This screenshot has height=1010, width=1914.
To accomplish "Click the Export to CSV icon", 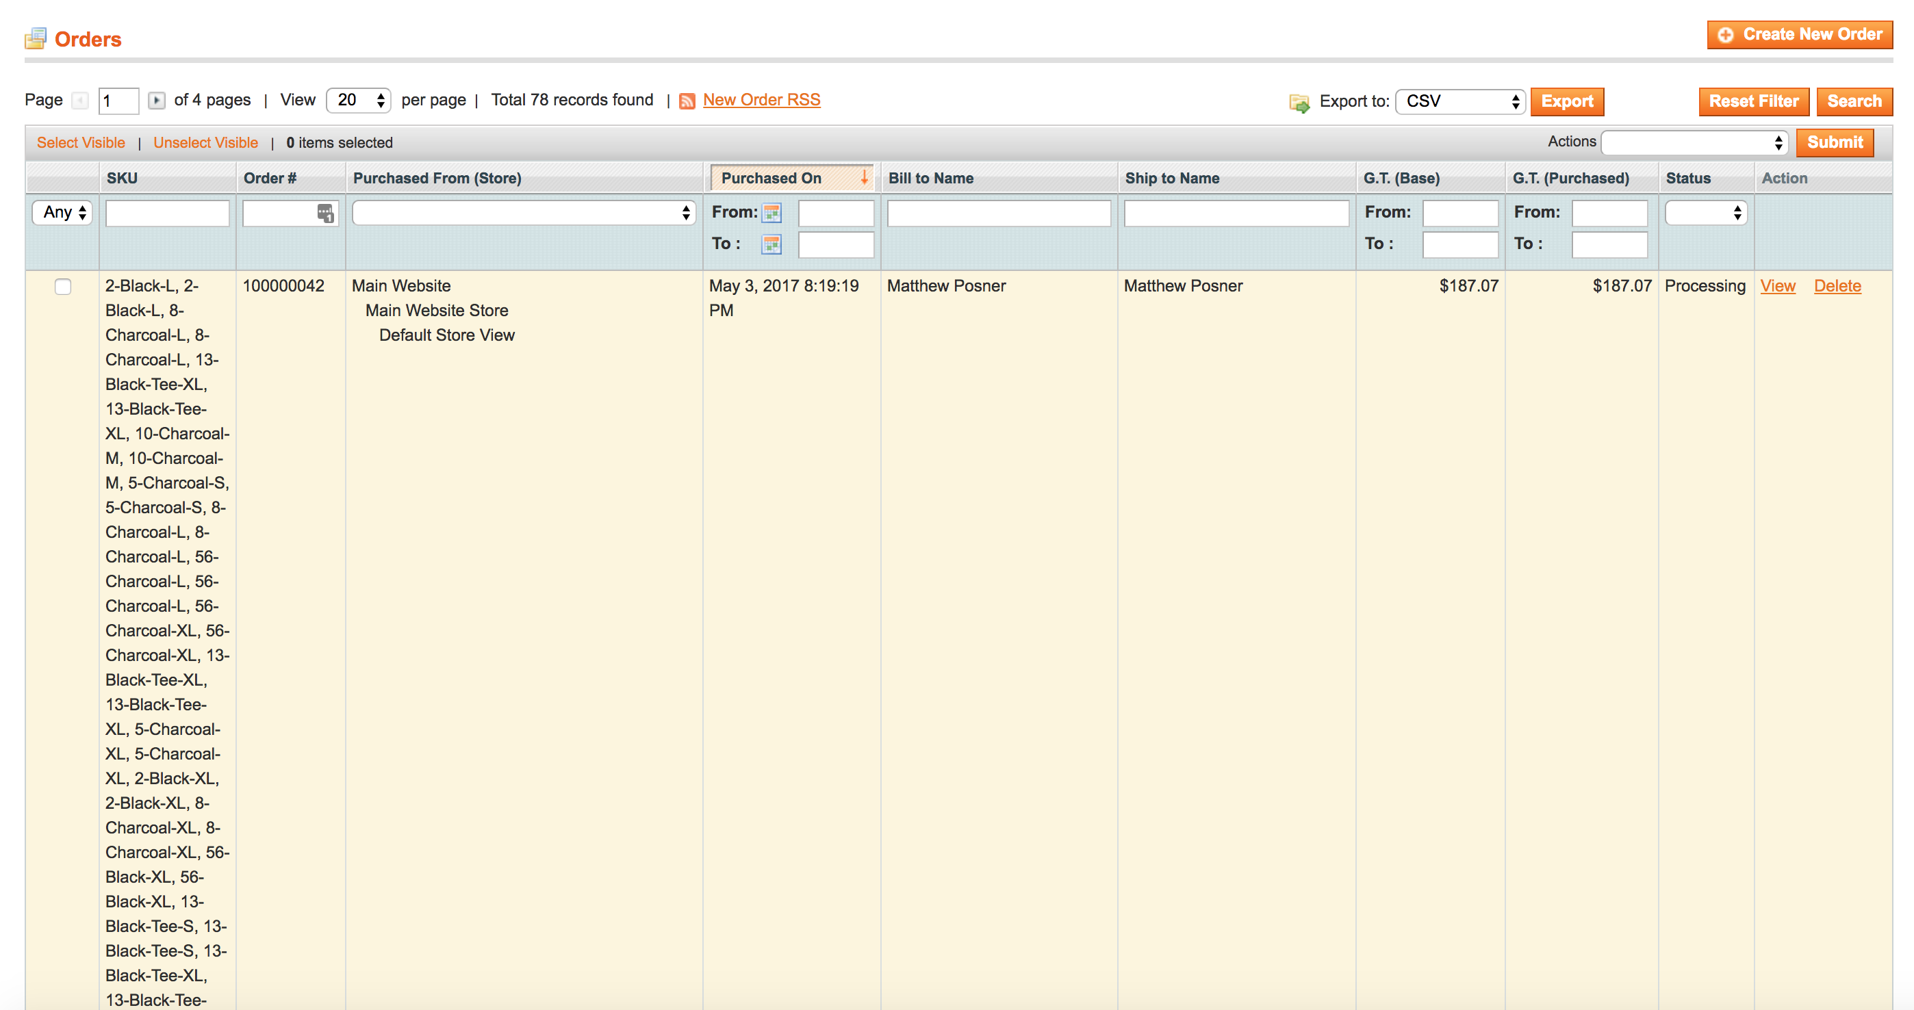I will point(1299,100).
